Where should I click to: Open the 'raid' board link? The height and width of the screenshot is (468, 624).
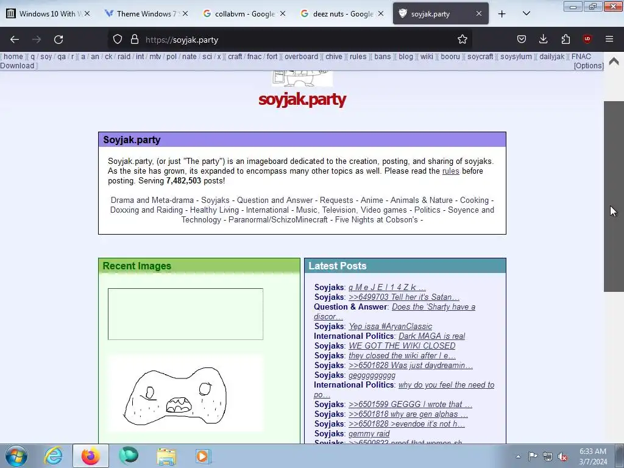[x=124, y=57]
